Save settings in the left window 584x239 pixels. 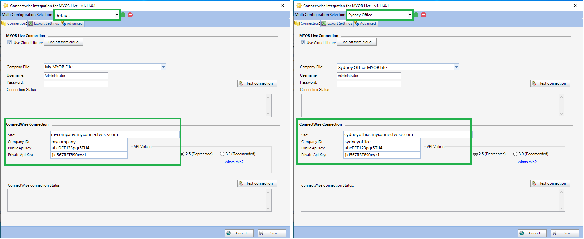(272, 233)
